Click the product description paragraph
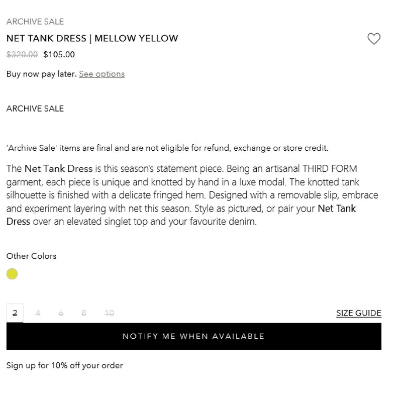The height and width of the screenshot is (402, 402). click(191, 195)
